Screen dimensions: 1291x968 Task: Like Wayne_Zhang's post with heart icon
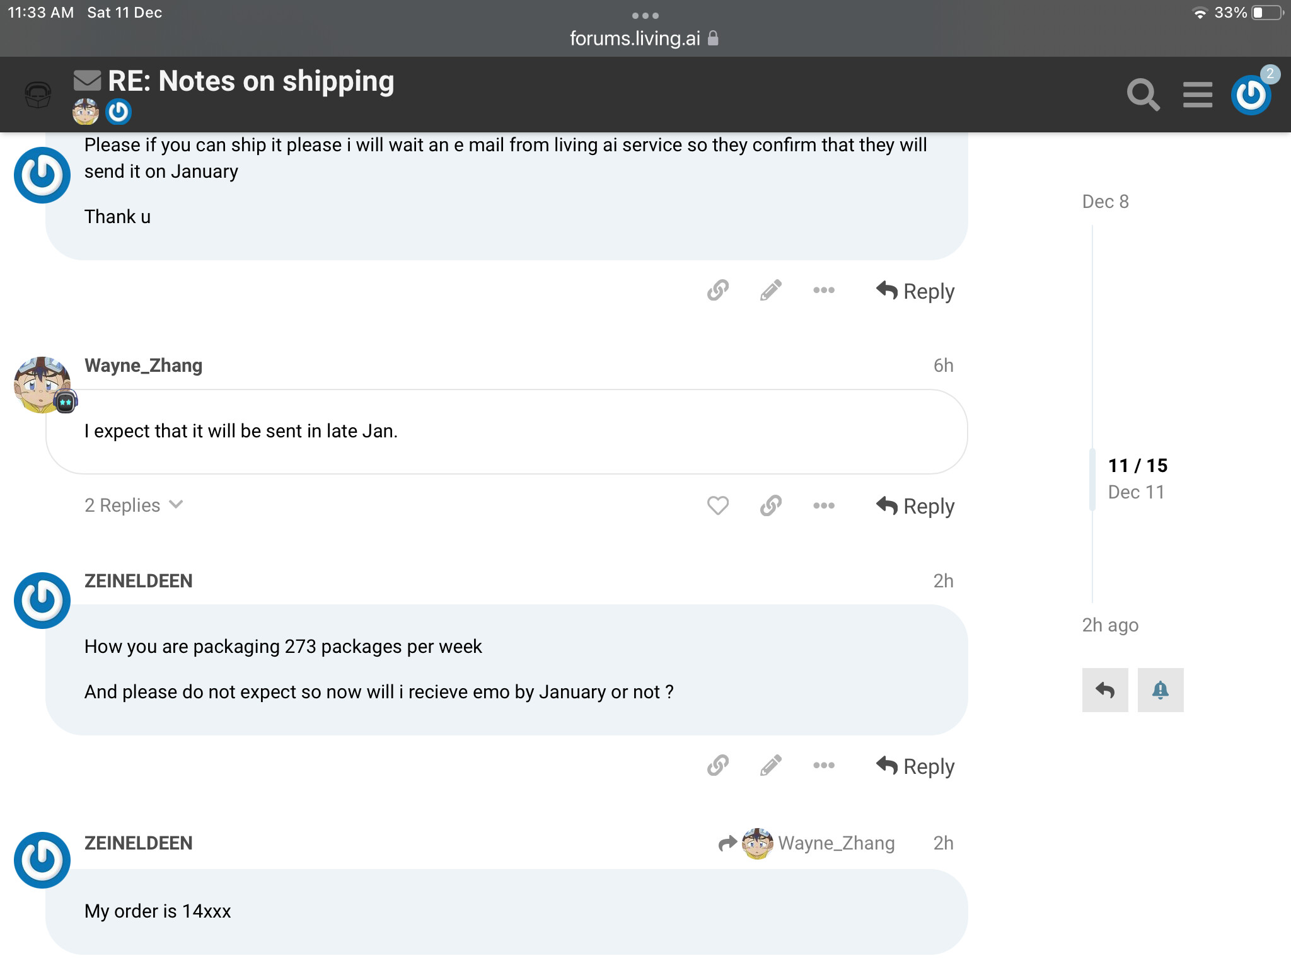pyautogui.click(x=718, y=505)
